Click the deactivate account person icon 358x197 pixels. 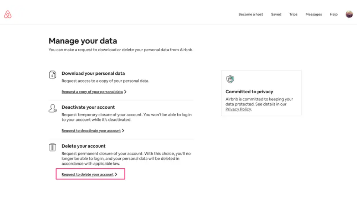point(53,108)
